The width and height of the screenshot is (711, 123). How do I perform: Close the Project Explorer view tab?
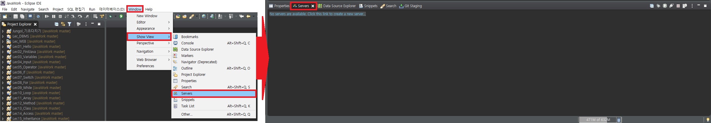(35, 24)
